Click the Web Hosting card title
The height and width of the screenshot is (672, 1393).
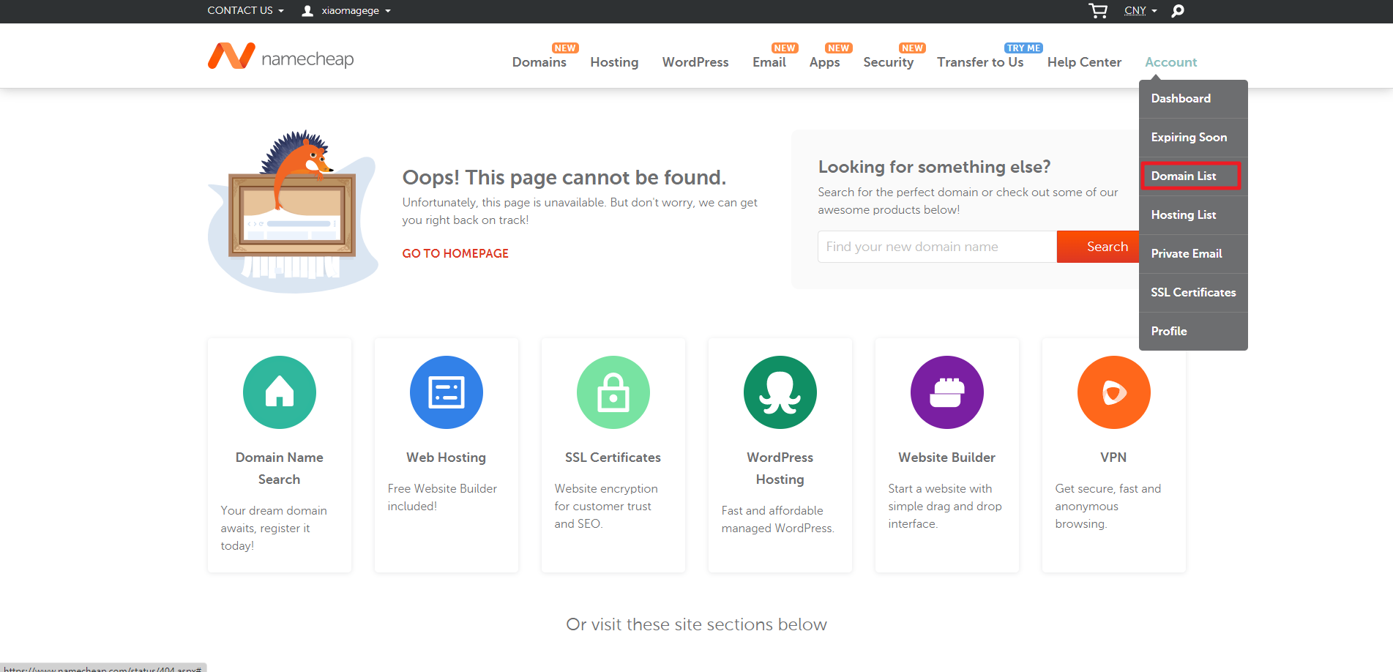click(447, 458)
